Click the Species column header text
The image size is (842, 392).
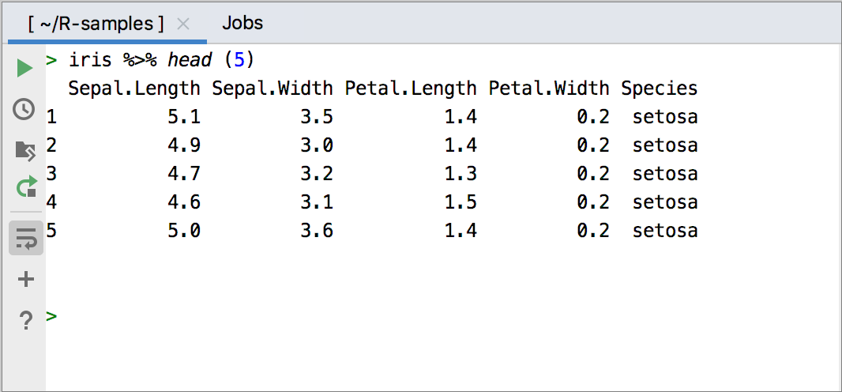point(659,88)
